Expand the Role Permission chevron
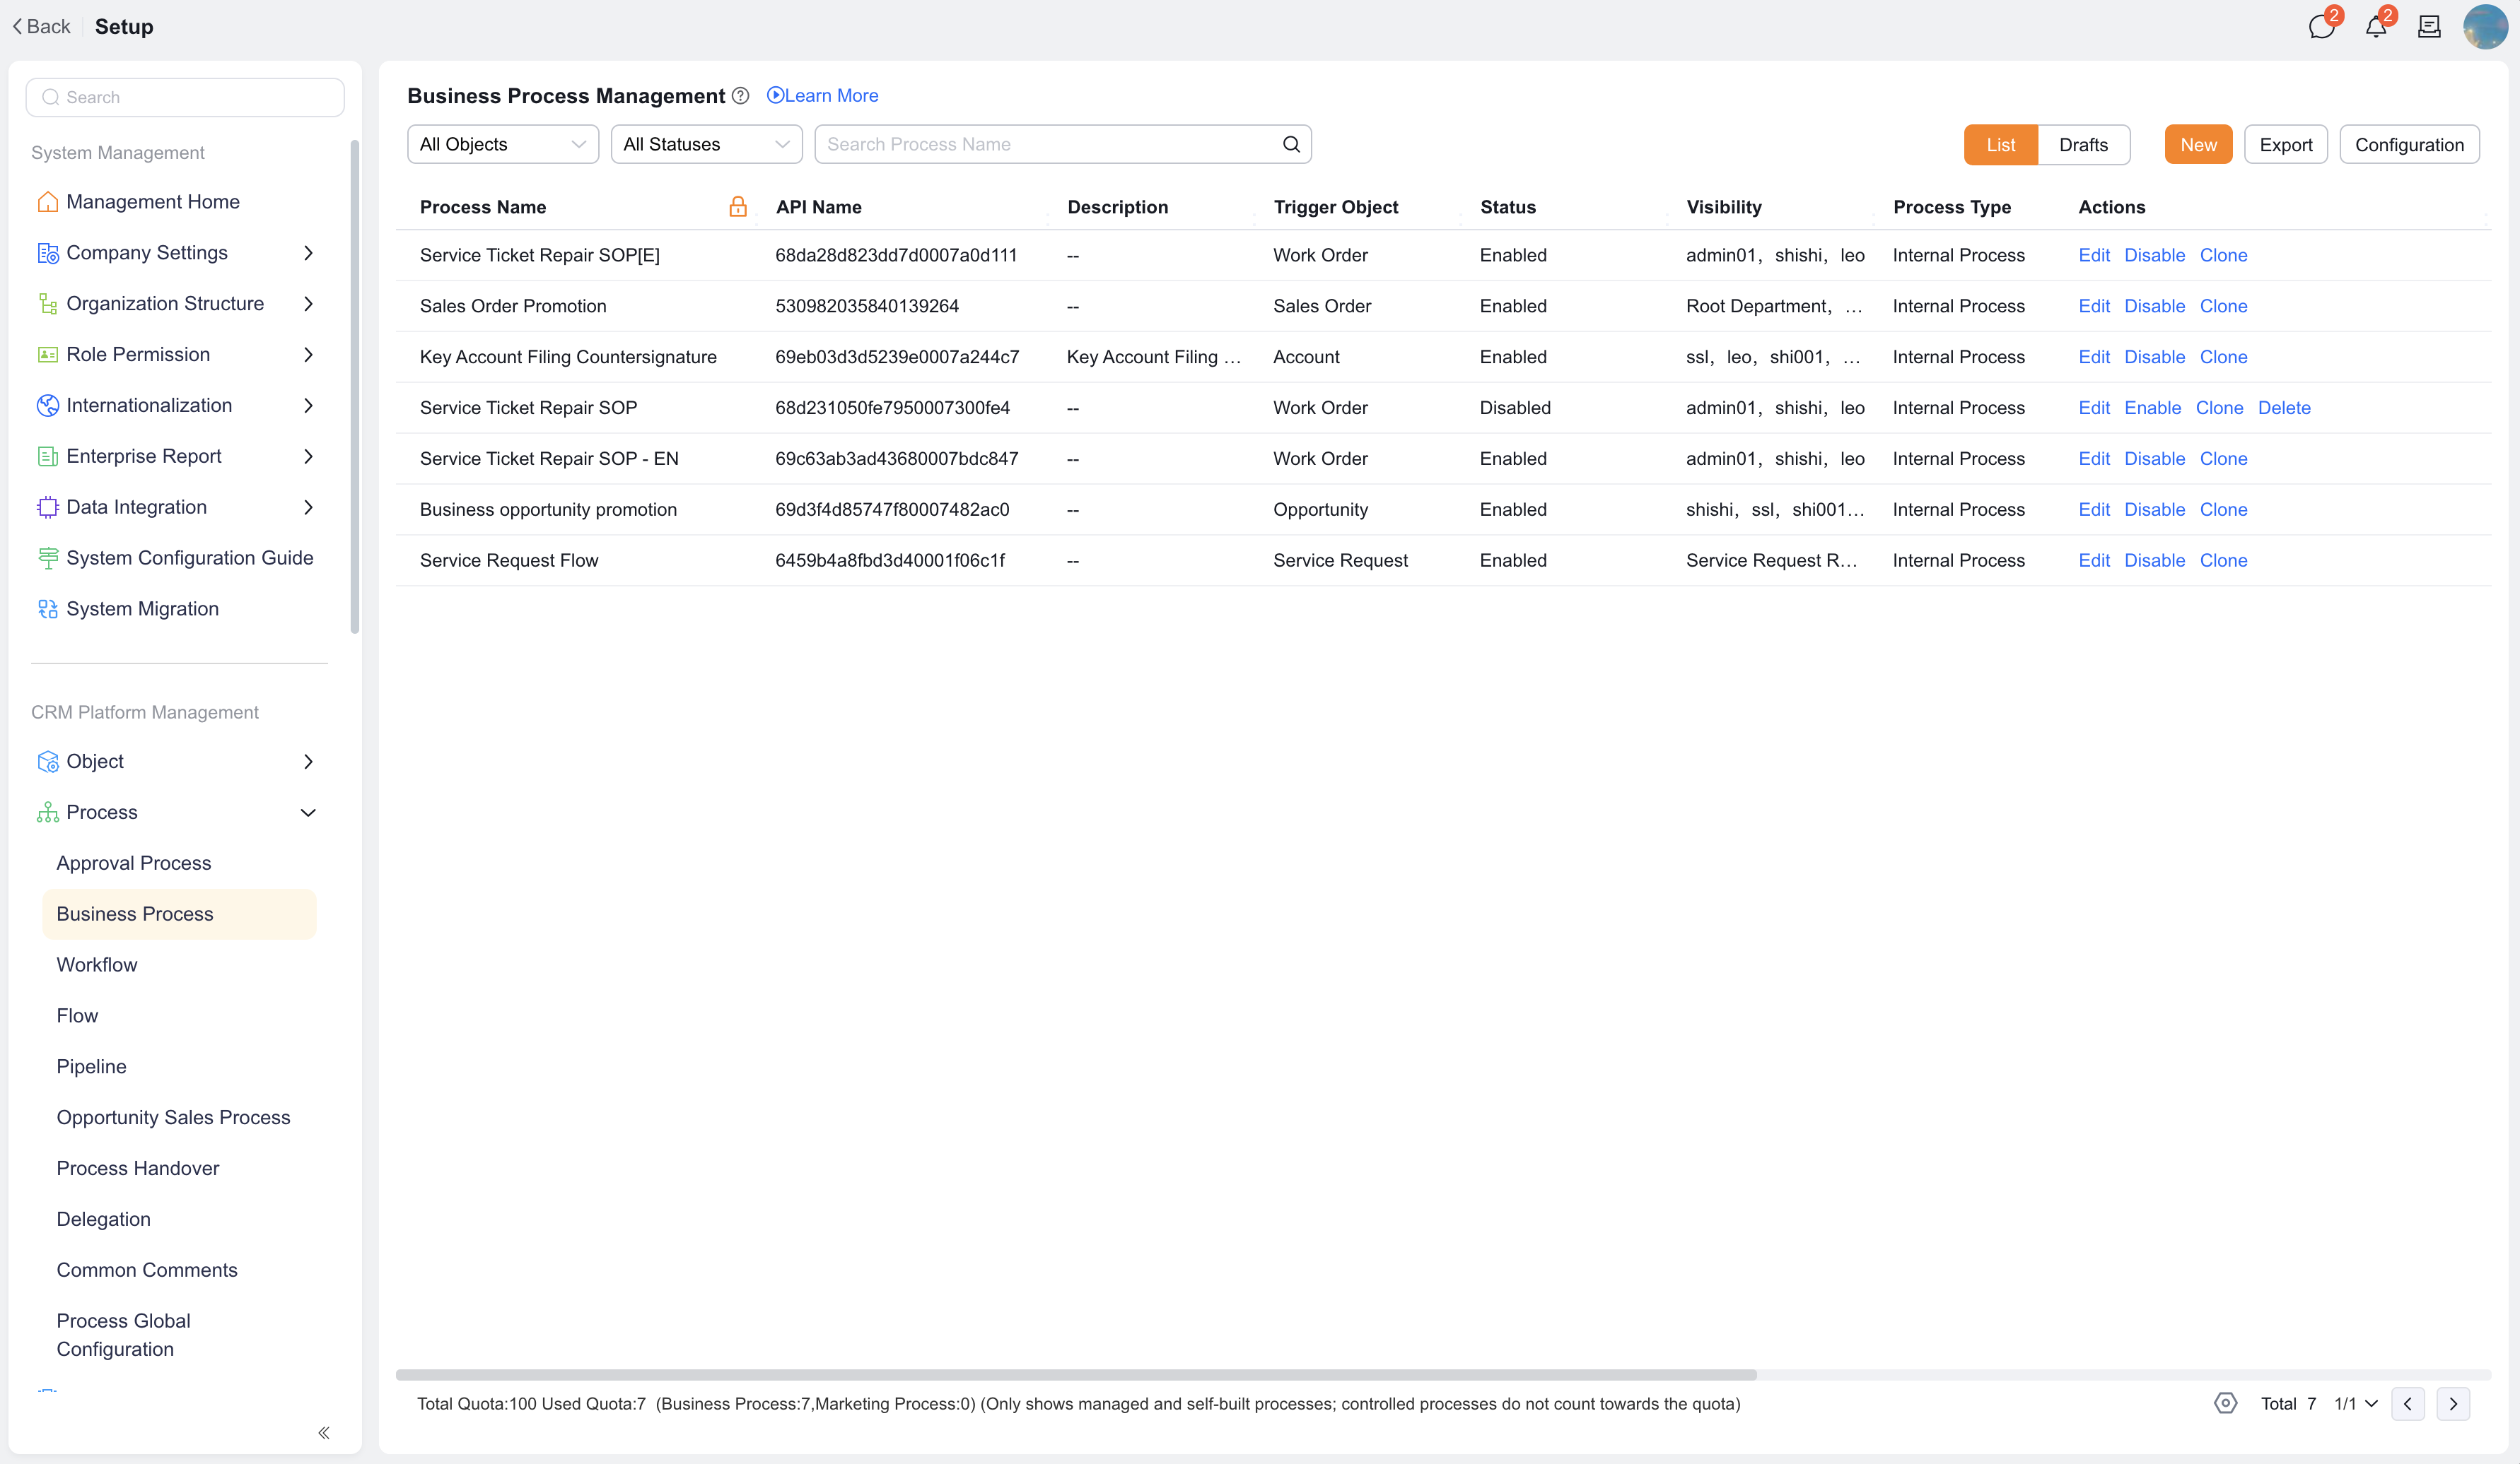This screenshot has width=2520, height=1464. point(308,355)
